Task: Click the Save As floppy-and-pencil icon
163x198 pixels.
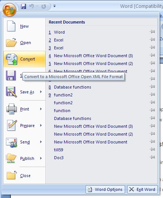Action: click(x=11, y=92)
